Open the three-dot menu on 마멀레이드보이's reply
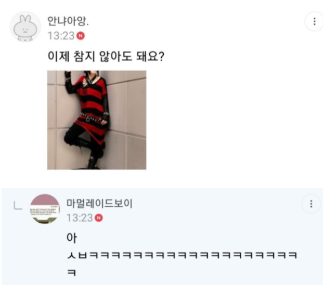This screenshot has height=285, width=323. [x=311, y=204]
